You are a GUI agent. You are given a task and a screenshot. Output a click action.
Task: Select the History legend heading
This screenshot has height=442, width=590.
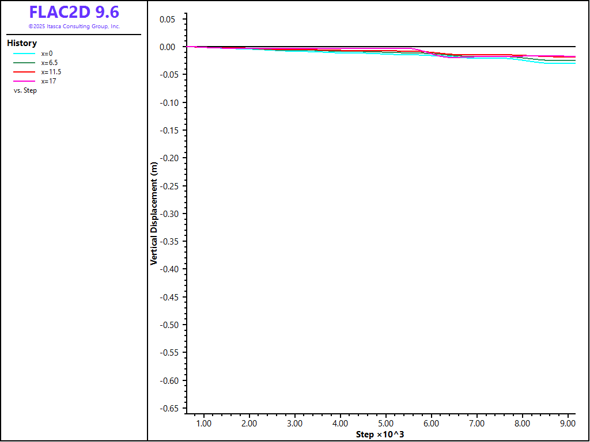point(22,43)
